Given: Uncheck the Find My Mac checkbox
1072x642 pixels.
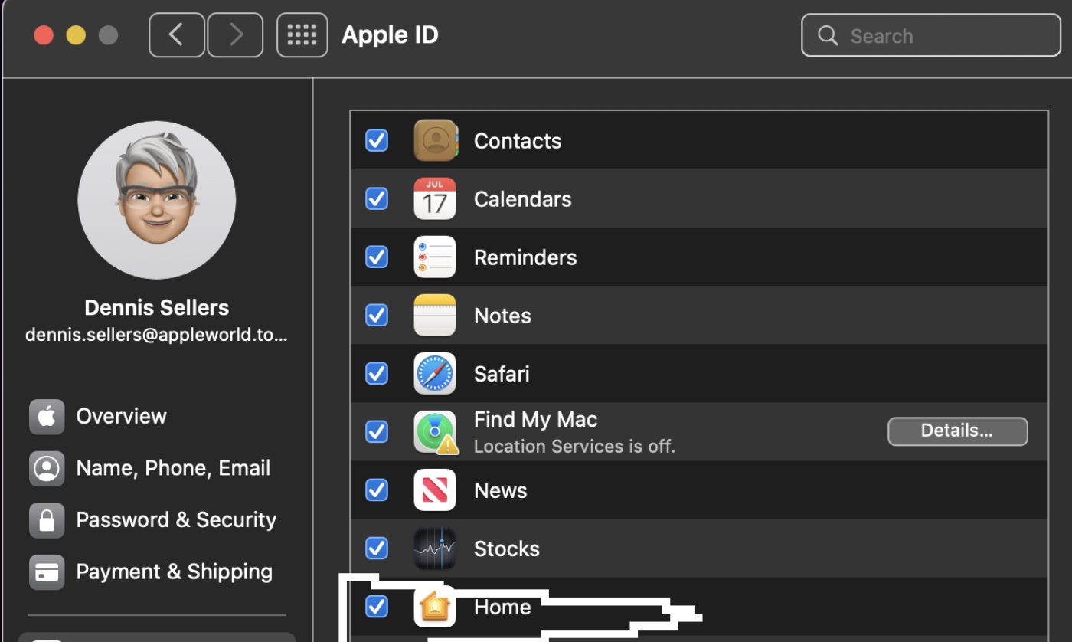Looking at the screenshot, I should click(x=377, y=431).
